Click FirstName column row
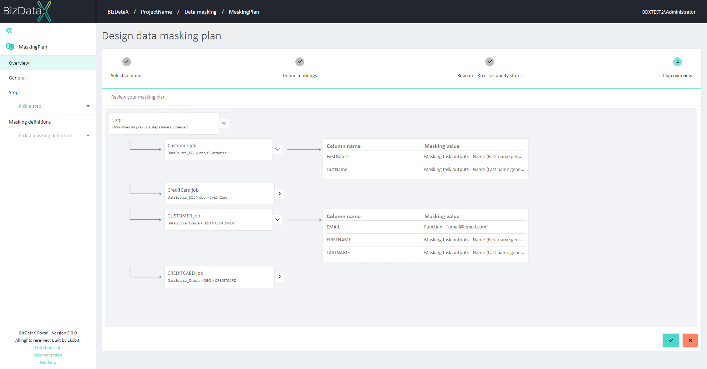Image resolution: width=707 pixels, height=369 pixels. (426, 157)
